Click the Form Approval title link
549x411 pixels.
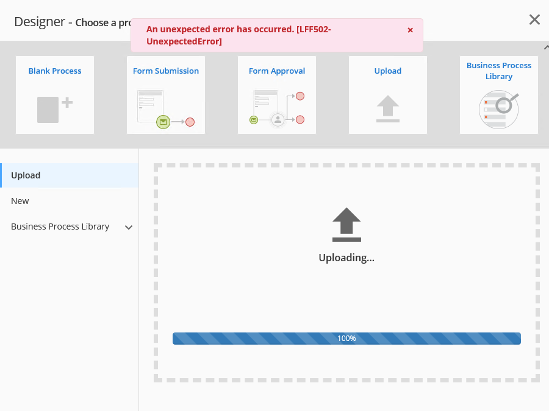277,71
